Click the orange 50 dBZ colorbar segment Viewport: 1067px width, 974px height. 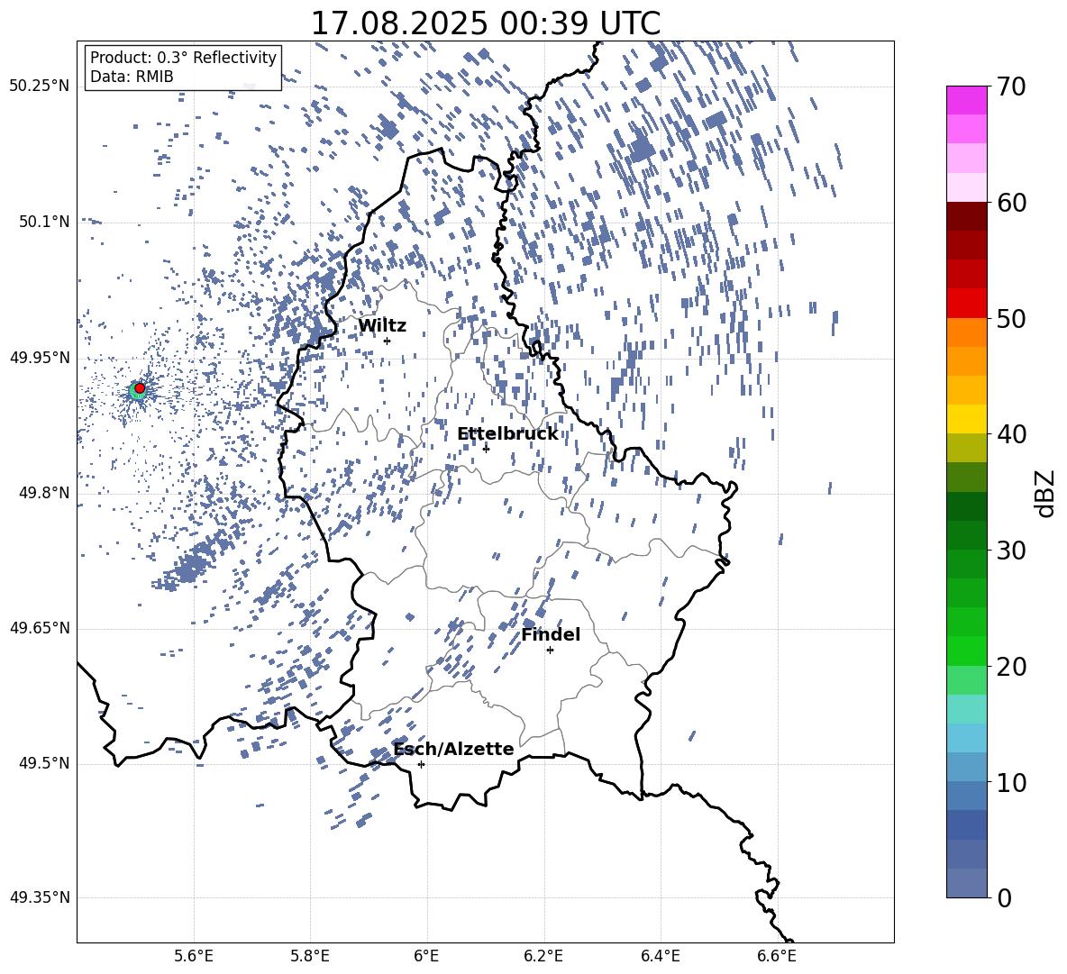point(966,332)
